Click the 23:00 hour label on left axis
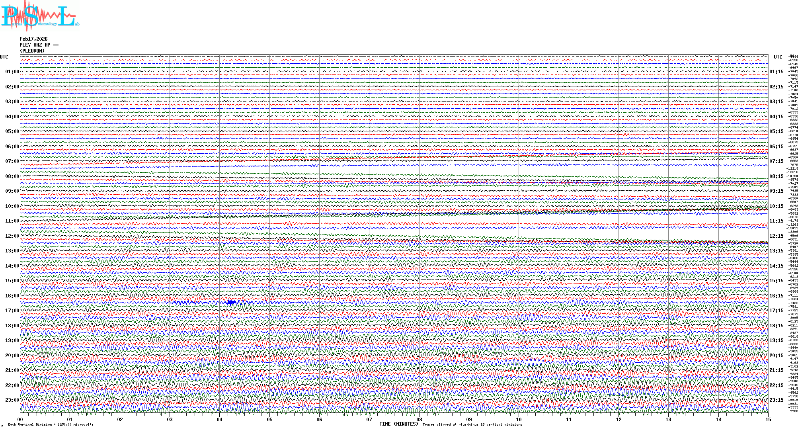Screen dimensions: 800x430 point(12,400)
